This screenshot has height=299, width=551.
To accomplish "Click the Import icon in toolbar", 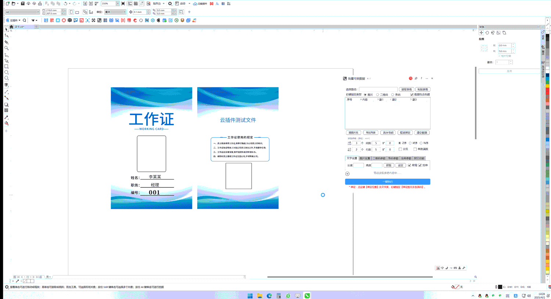I will click(x=85, y=3).
